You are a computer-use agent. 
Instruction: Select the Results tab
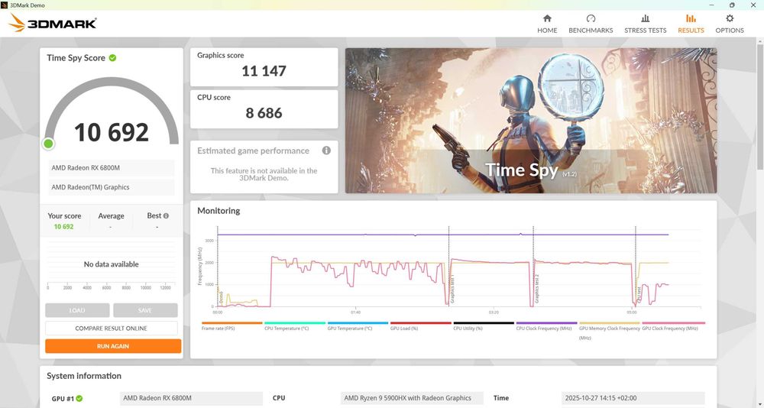click(x=691, y=24)
